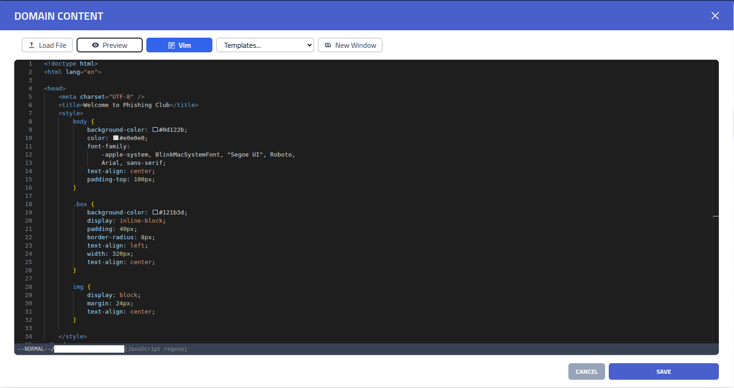
Task: Click the meta charset UTF-8 line
Action: [x=101, y=97]
